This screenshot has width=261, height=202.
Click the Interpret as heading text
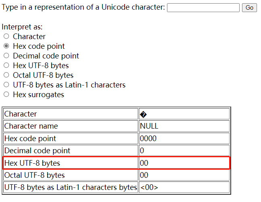pyautogui.click(x=22, y=27)
